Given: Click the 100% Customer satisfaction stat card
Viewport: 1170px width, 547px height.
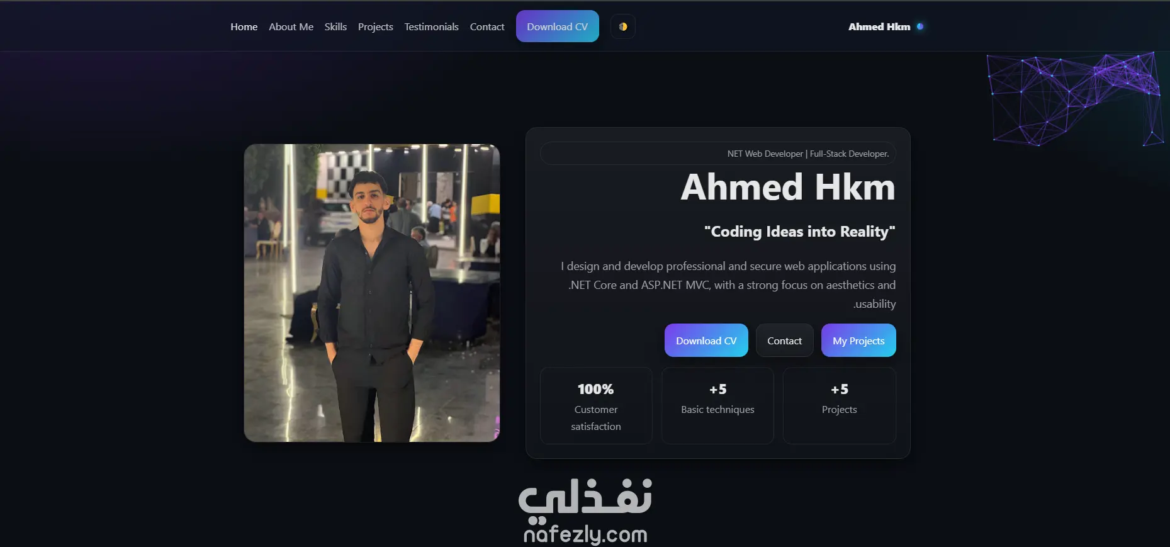Looking at the screenshot, I should [x=596, y=406].
